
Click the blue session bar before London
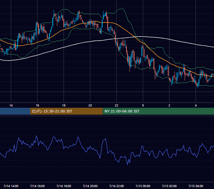click(15, 111)
